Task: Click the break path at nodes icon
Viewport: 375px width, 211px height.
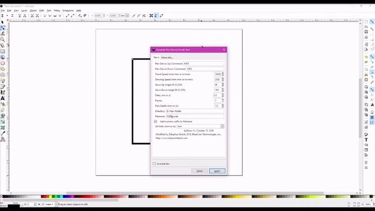Action: click(x=25, y=16)
